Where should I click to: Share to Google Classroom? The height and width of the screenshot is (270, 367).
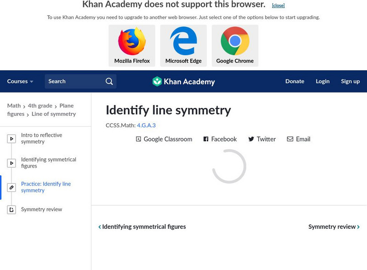tap(164, 139)
